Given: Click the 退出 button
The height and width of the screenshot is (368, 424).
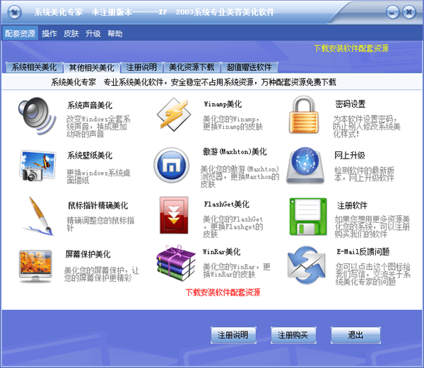Looking at the screenshot, I should 355,335.
